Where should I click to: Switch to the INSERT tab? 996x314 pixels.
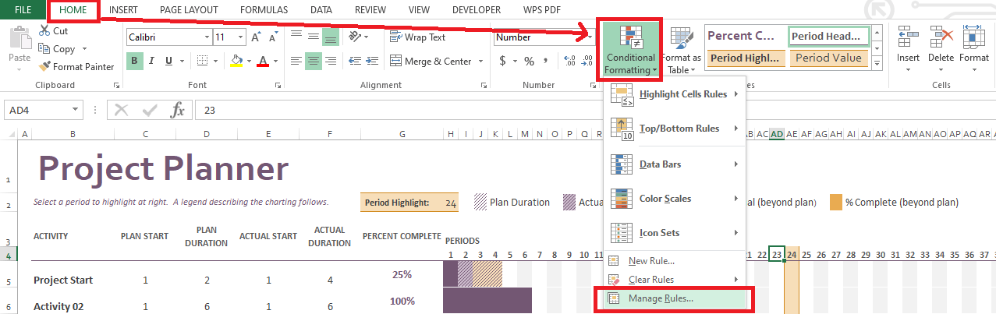coord(125,10)
